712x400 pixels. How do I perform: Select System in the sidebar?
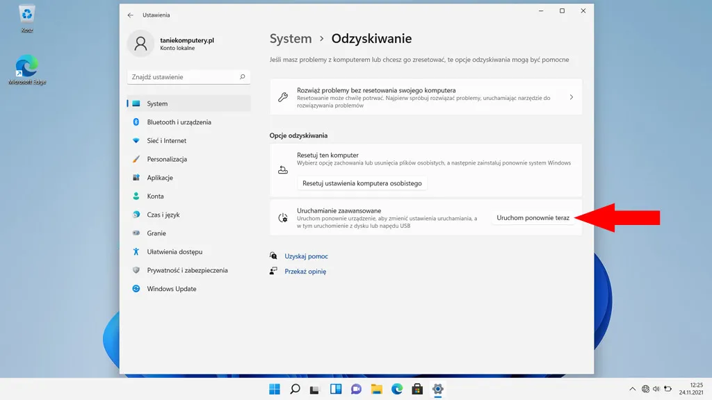[188, 103]
